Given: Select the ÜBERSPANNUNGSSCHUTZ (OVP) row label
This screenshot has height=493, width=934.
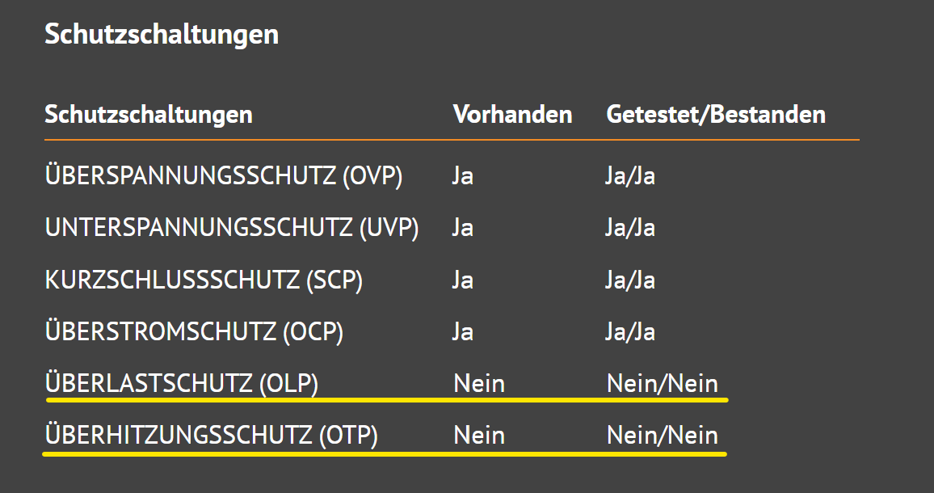Looking at the screenshot, I should point(223,175).
